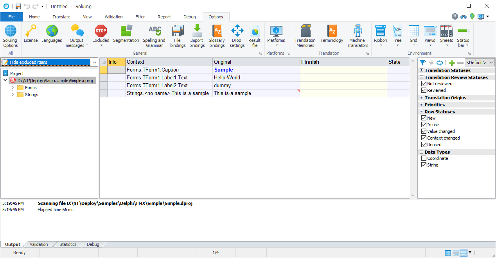Click the refresh filter icon
The height and width of the screenshot is (258, 496).
440,63
